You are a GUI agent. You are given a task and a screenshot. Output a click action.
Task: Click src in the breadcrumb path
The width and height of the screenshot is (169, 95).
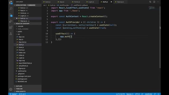tap(45, 5)
